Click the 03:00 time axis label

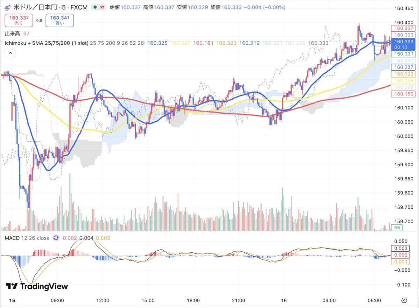pos(329,300)
